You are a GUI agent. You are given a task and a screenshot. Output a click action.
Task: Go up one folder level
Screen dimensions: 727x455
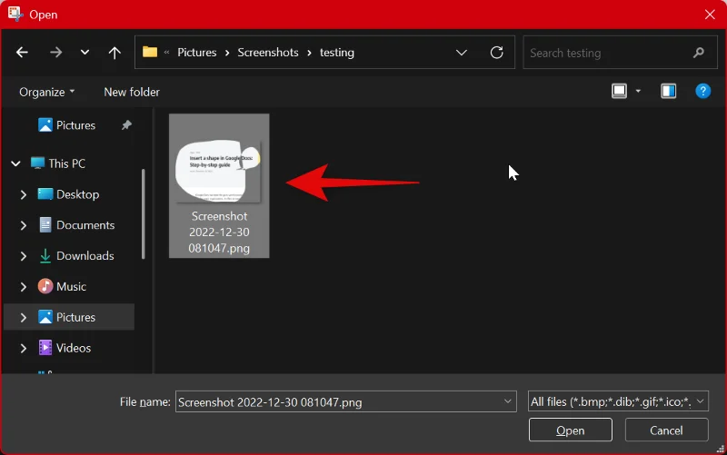click(115, 53)
